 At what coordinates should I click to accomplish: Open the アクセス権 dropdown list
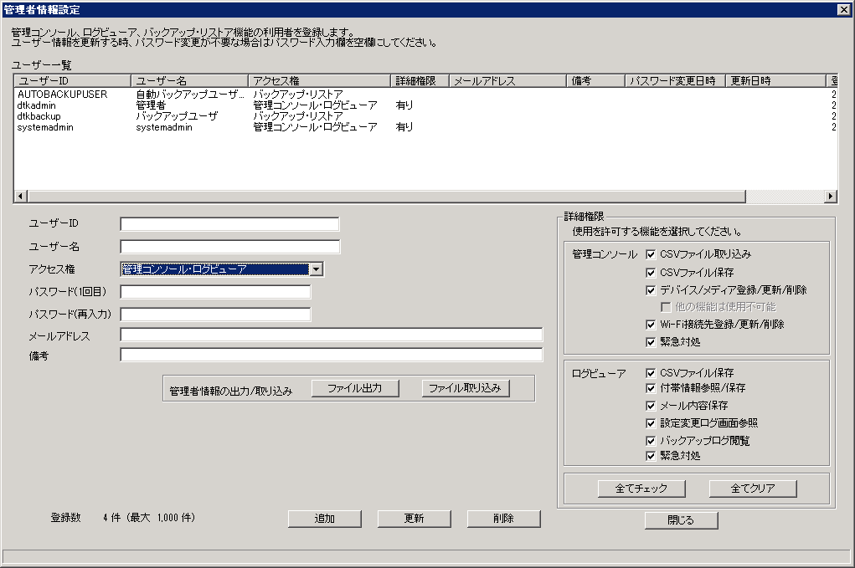(x=316, y=269)
